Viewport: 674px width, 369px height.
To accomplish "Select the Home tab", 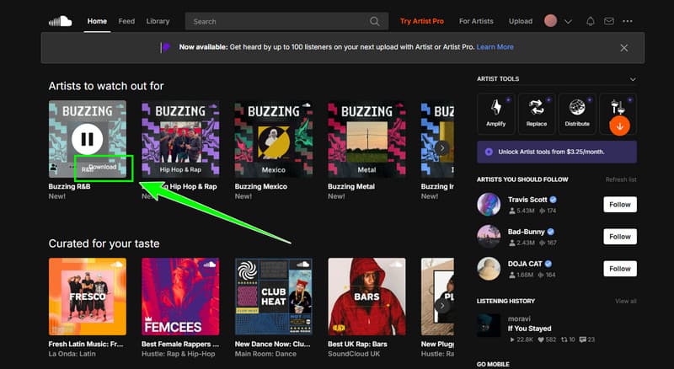I will tap(97, 21).
